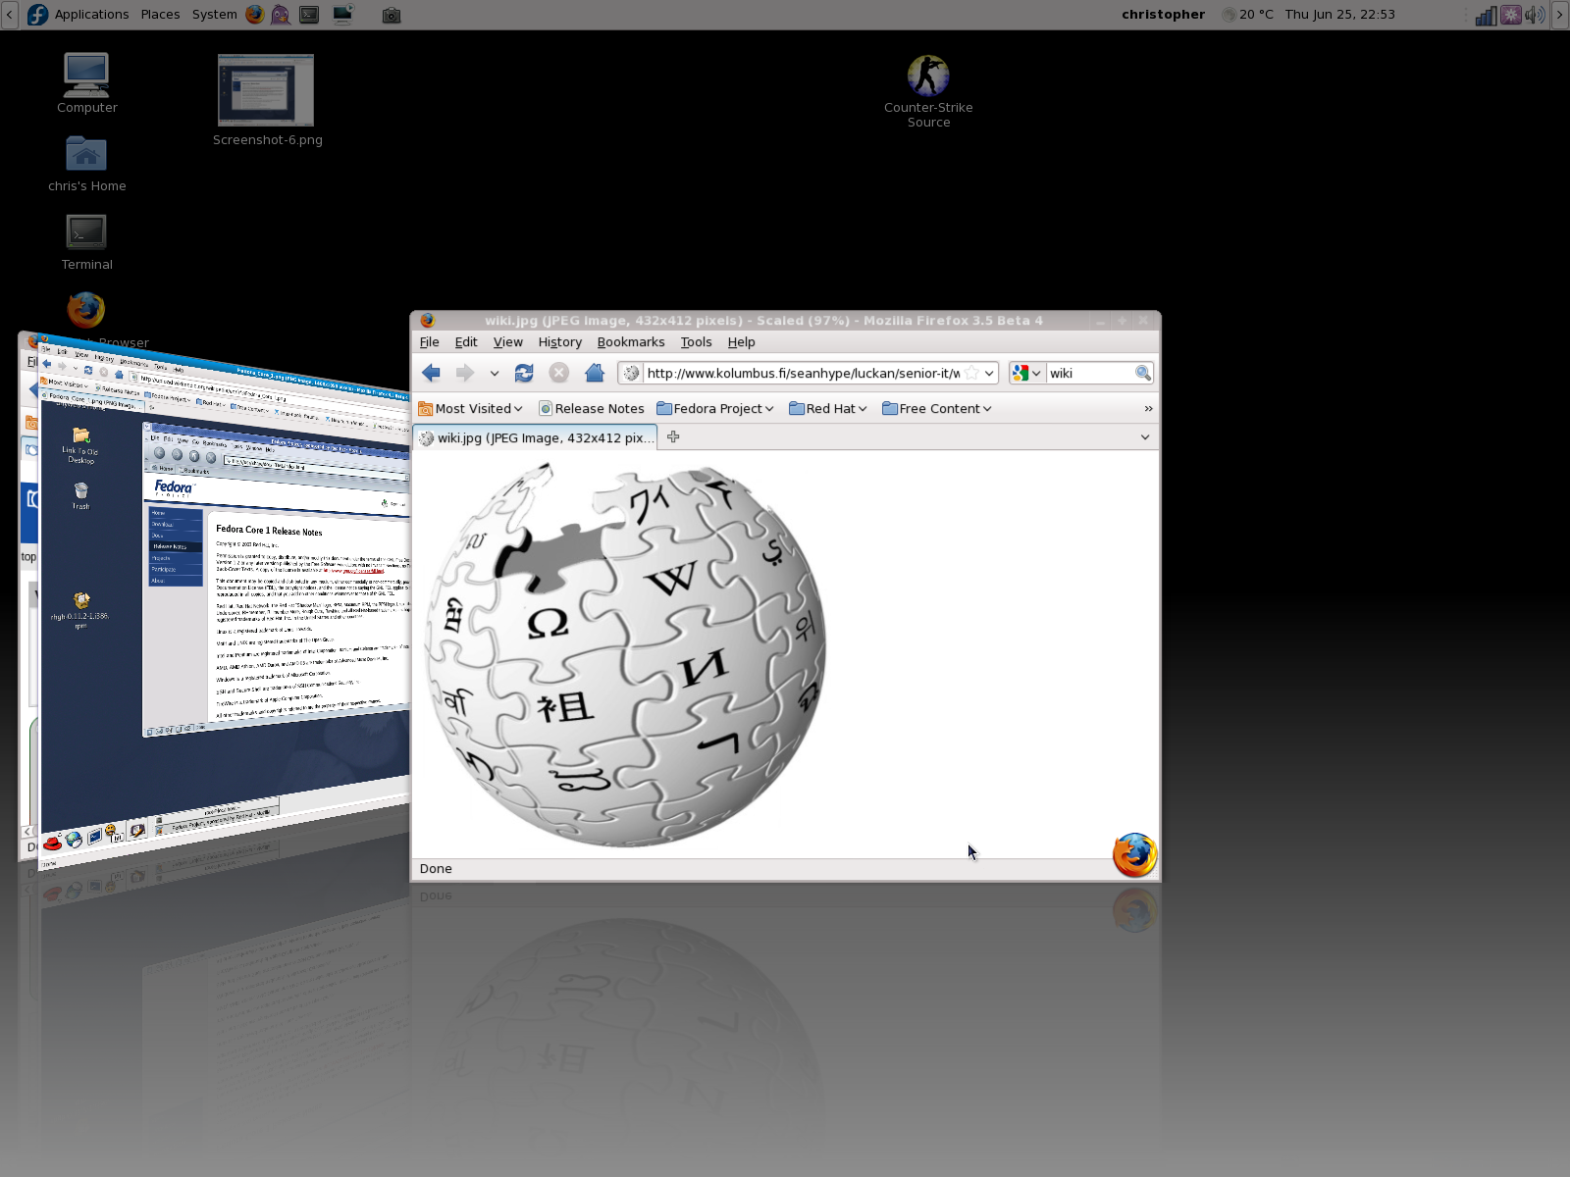Open the Release Notes bookmark
The height and width of the screenshot is (1177, 1570).
click(x=592, y=409)
